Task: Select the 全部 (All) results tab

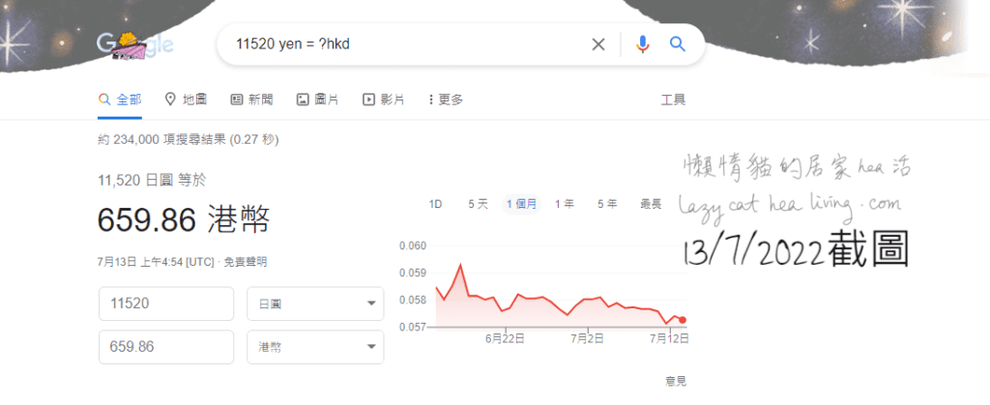Action: [x=120, y=100]
